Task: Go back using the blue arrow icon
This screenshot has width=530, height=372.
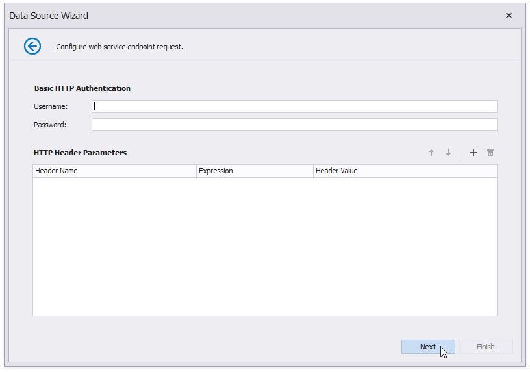Action: (x=32, y=46)
